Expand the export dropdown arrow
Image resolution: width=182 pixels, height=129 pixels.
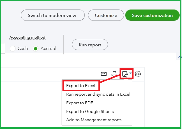[131, 73]
